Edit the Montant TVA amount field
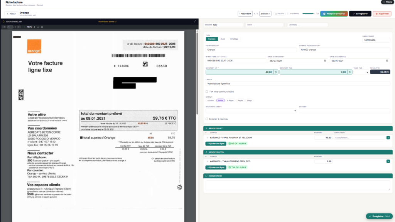 (x=313, y=72)
